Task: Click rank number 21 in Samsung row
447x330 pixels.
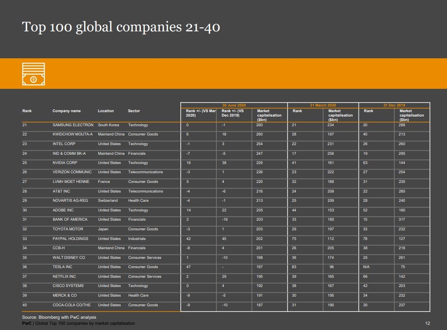Action: point(25,125)
